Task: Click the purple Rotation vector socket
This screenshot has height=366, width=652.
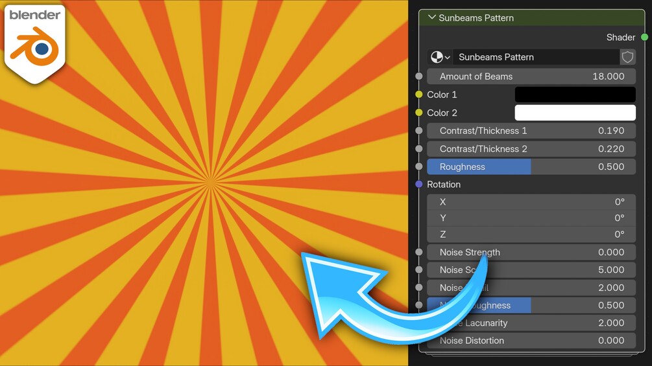Action: [419, 184]
